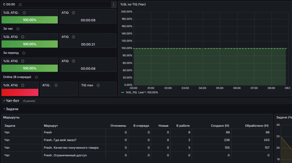Image resolution: width=292 pixels, height=163 pixels.
Task: Sort table by Обработано (Н) column header
Action: (257, 126)
